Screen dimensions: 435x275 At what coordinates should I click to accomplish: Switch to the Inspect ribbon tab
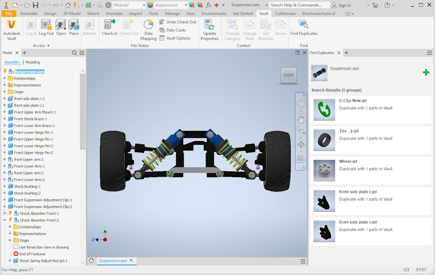coord(135,14)
